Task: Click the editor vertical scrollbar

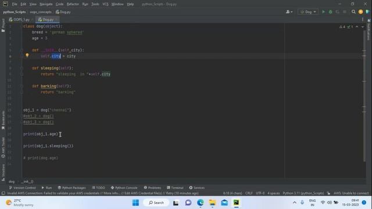Action: pos(364,96)
